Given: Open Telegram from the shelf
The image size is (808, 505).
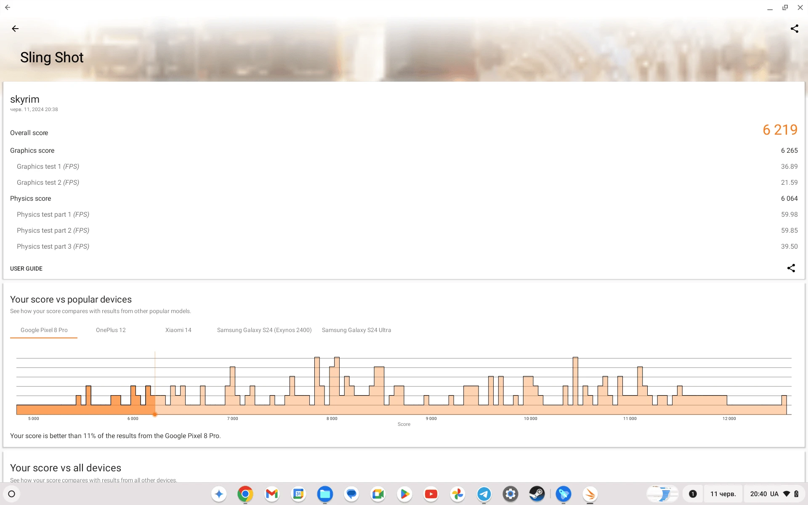Looking at the screenshot, I should (484, 494).
